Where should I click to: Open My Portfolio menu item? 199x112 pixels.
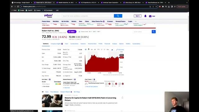[x=65, y=21]
